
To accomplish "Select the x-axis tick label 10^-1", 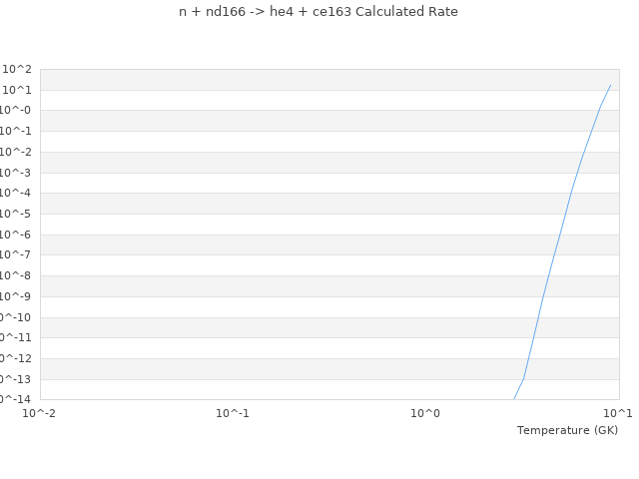I will [233, 412].
